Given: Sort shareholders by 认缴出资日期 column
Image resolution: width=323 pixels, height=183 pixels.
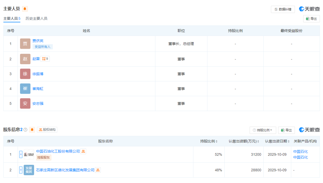Looking at the screenshot, I should [x=289, y=141].
